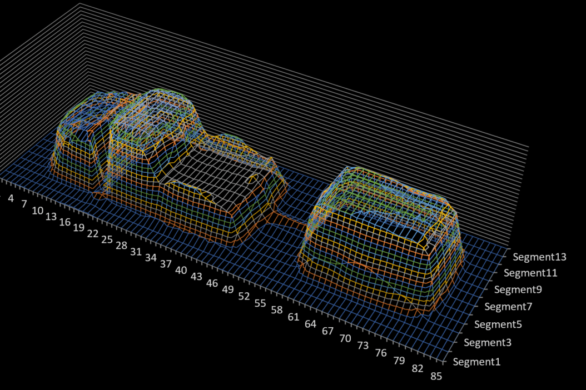Click the axis number "25"
This screenshot has height=390, width=586.
tap(107, 239)
